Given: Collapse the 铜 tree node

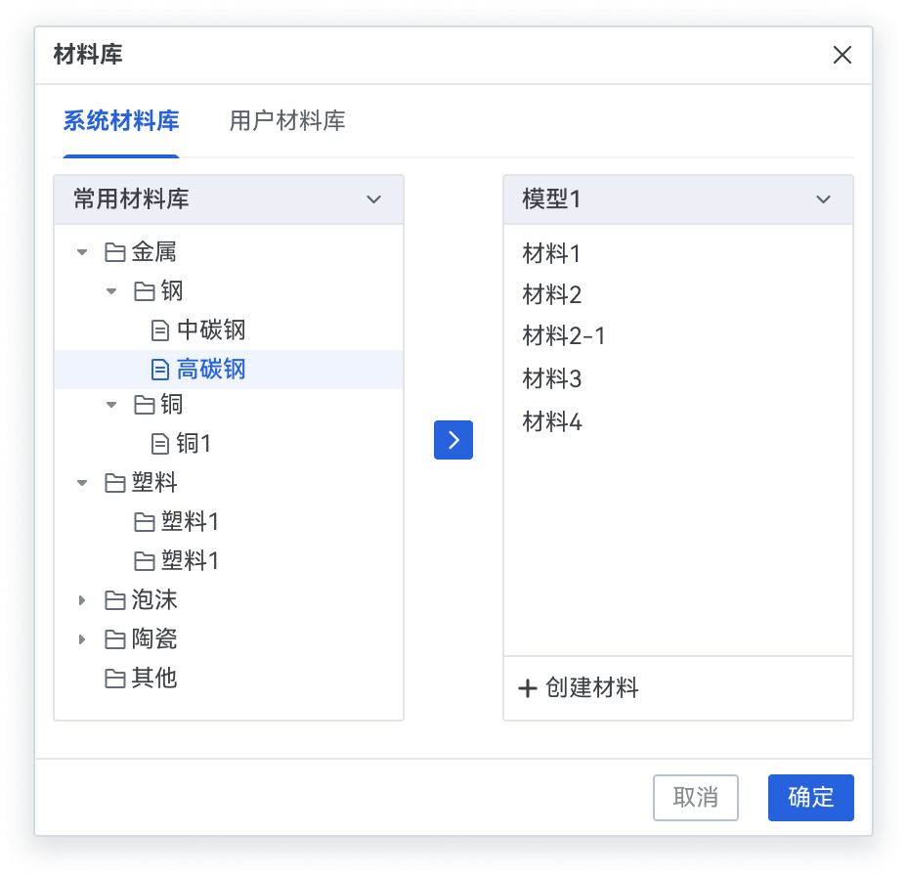Looking at the screenshot, I should [x=111, y=404].
